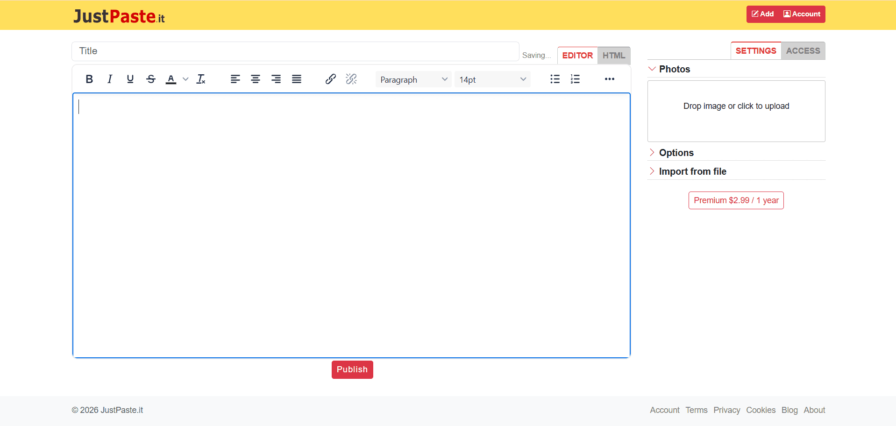This screenshot has width=896, height=426.
Task: Toggle bold formatting
Action: pyautogui.click(x=89, y=79)
